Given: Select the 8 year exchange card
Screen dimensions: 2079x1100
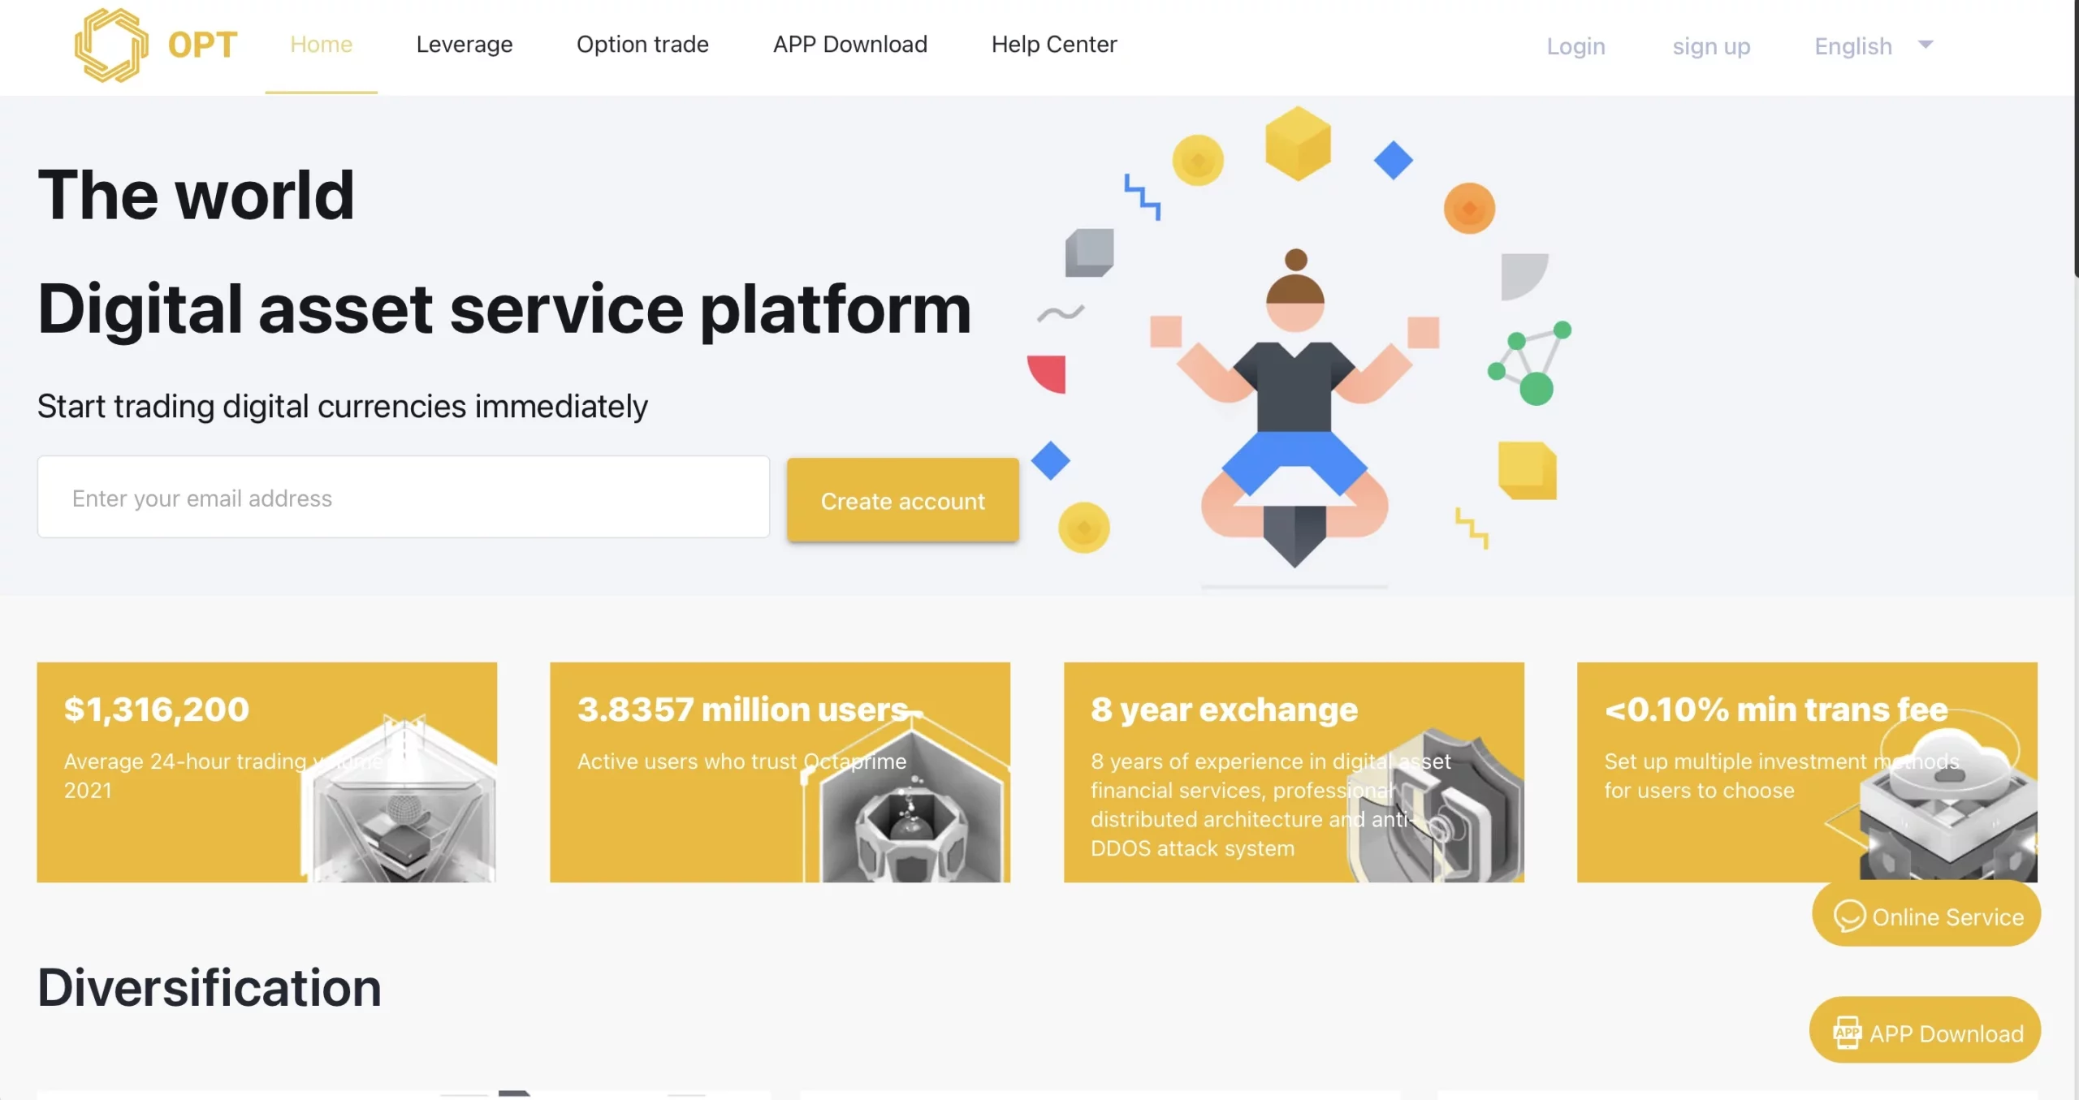Looking at the screenshot, I should click(x=1294, y=772).
